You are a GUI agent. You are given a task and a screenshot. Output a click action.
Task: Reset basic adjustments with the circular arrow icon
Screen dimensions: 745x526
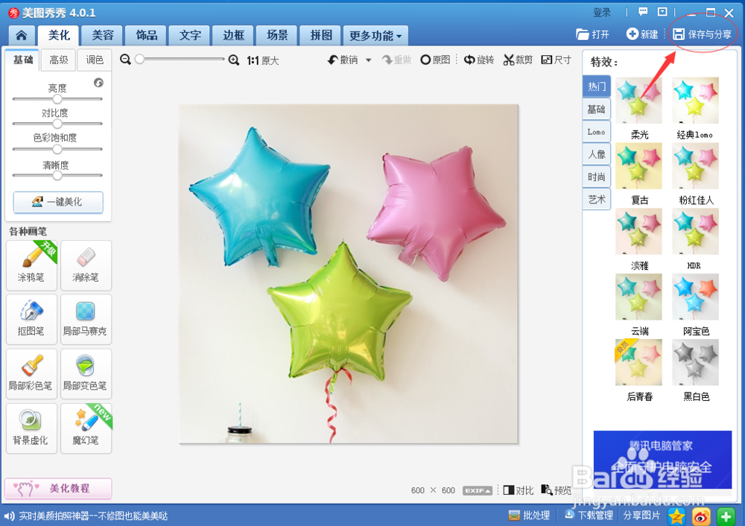click(98, 83)
